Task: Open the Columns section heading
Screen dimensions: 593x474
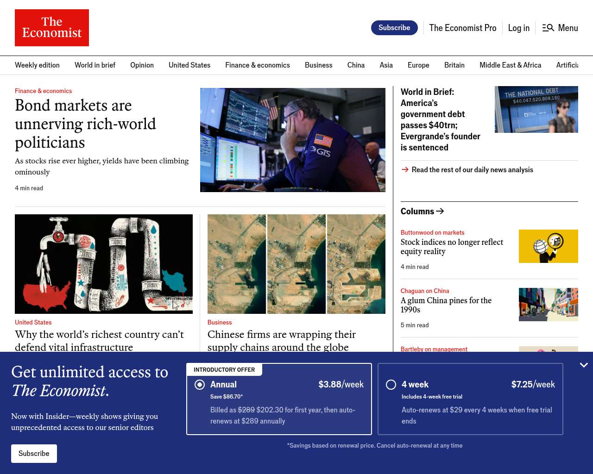Action: [x=417, y=211]
